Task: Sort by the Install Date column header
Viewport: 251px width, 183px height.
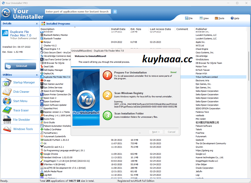Action: (x=120, y=29)
